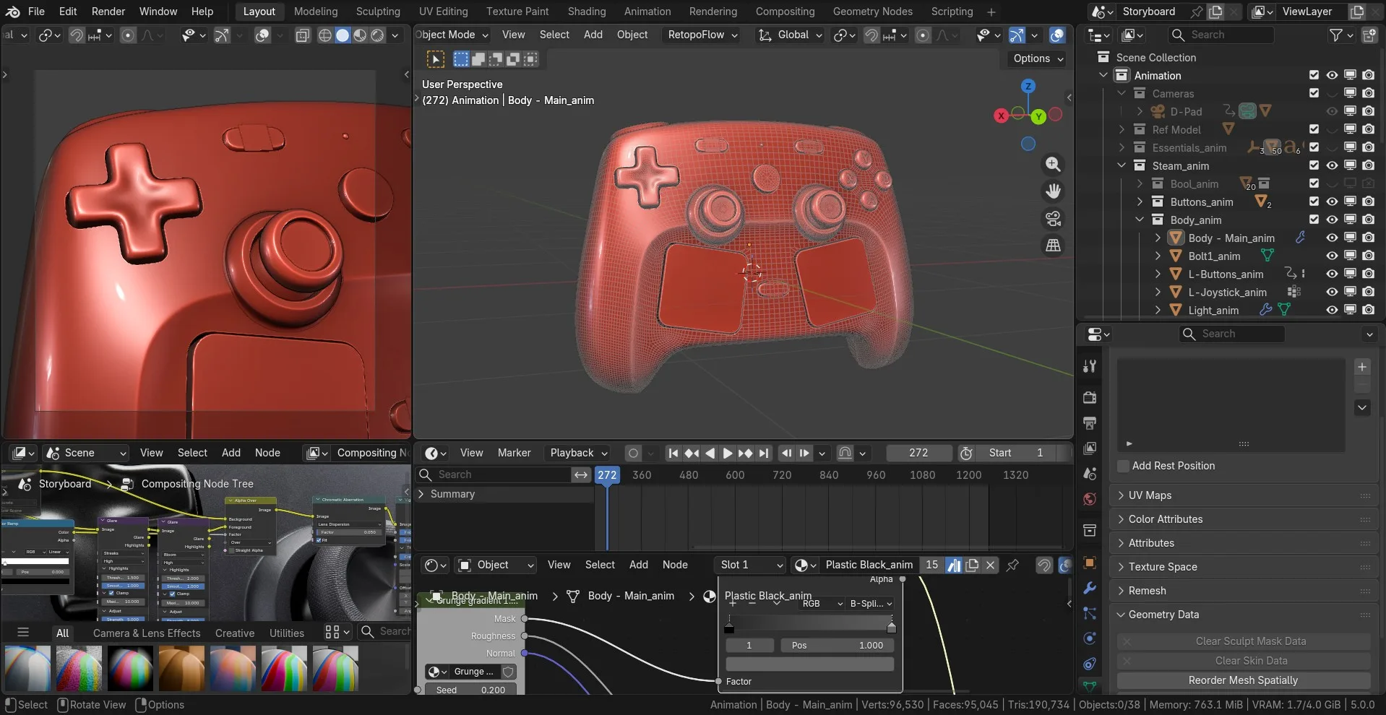
Task: Unlink the Plastic Black_anim material
Action: pyautogui.click(x=991, y=565)
